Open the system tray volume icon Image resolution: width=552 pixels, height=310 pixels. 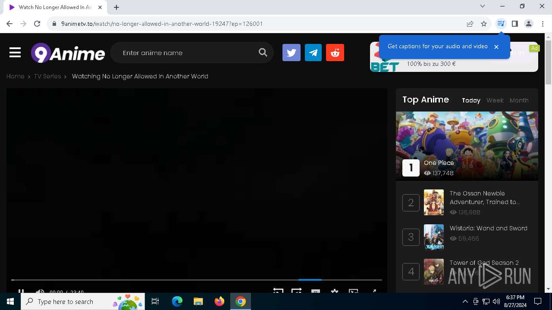496,301
